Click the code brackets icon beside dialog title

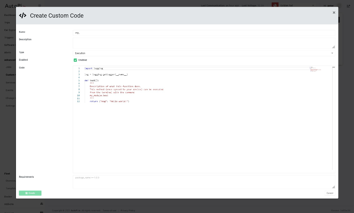(x=23, y=16)
